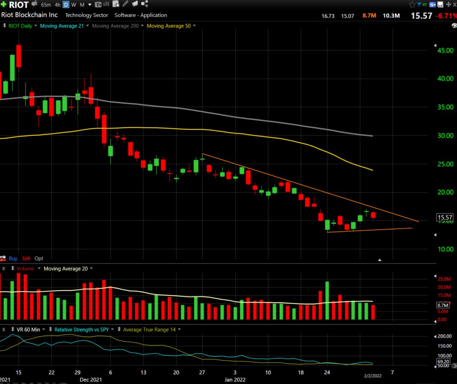Expand the Volume dropdown arrow

(39, 269)
